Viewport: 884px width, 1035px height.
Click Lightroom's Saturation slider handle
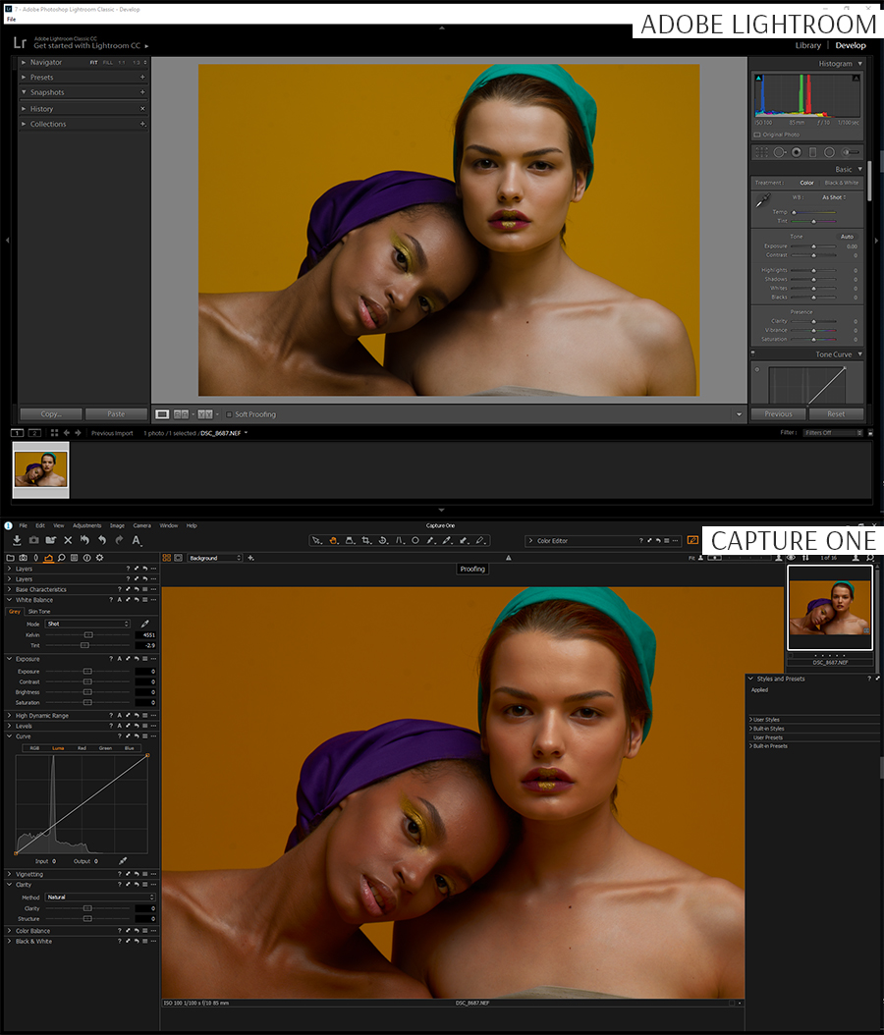coord(814,340)
